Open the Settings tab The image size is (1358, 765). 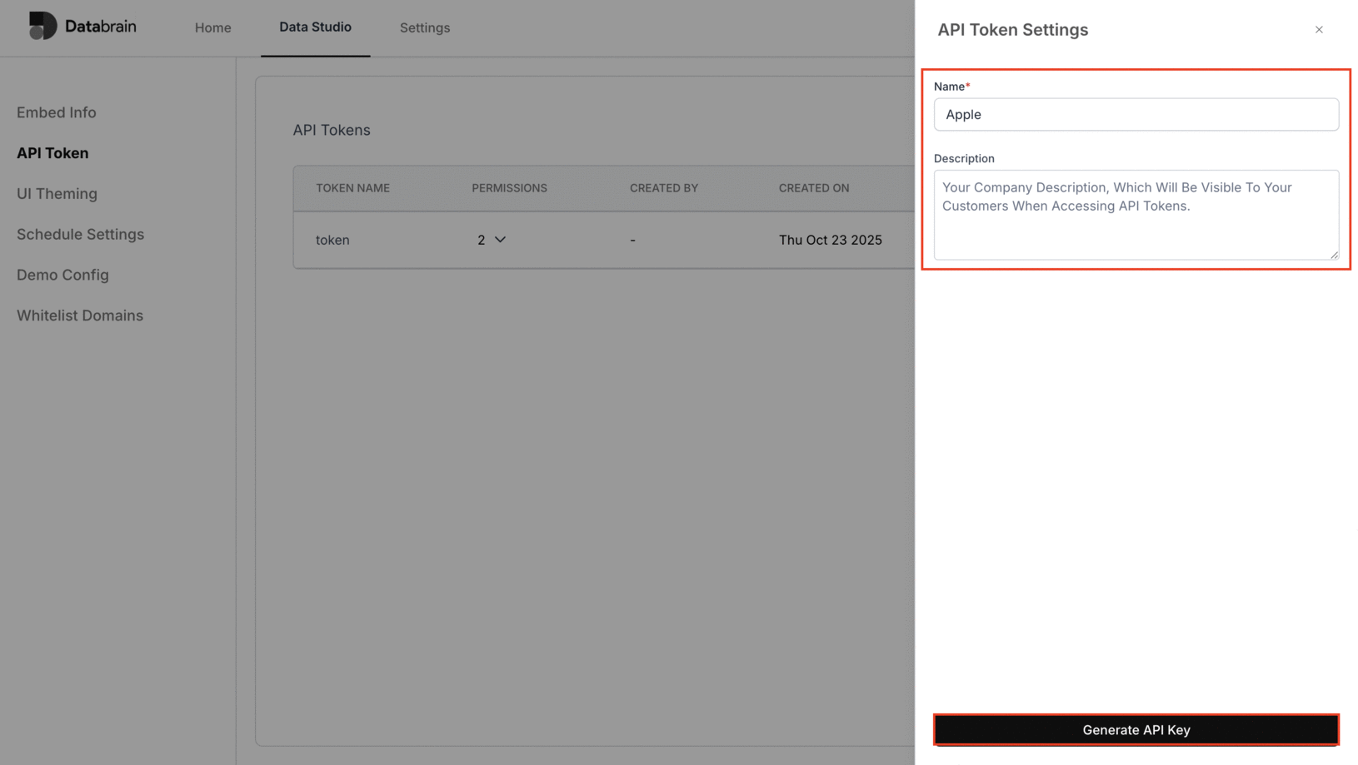424,27
